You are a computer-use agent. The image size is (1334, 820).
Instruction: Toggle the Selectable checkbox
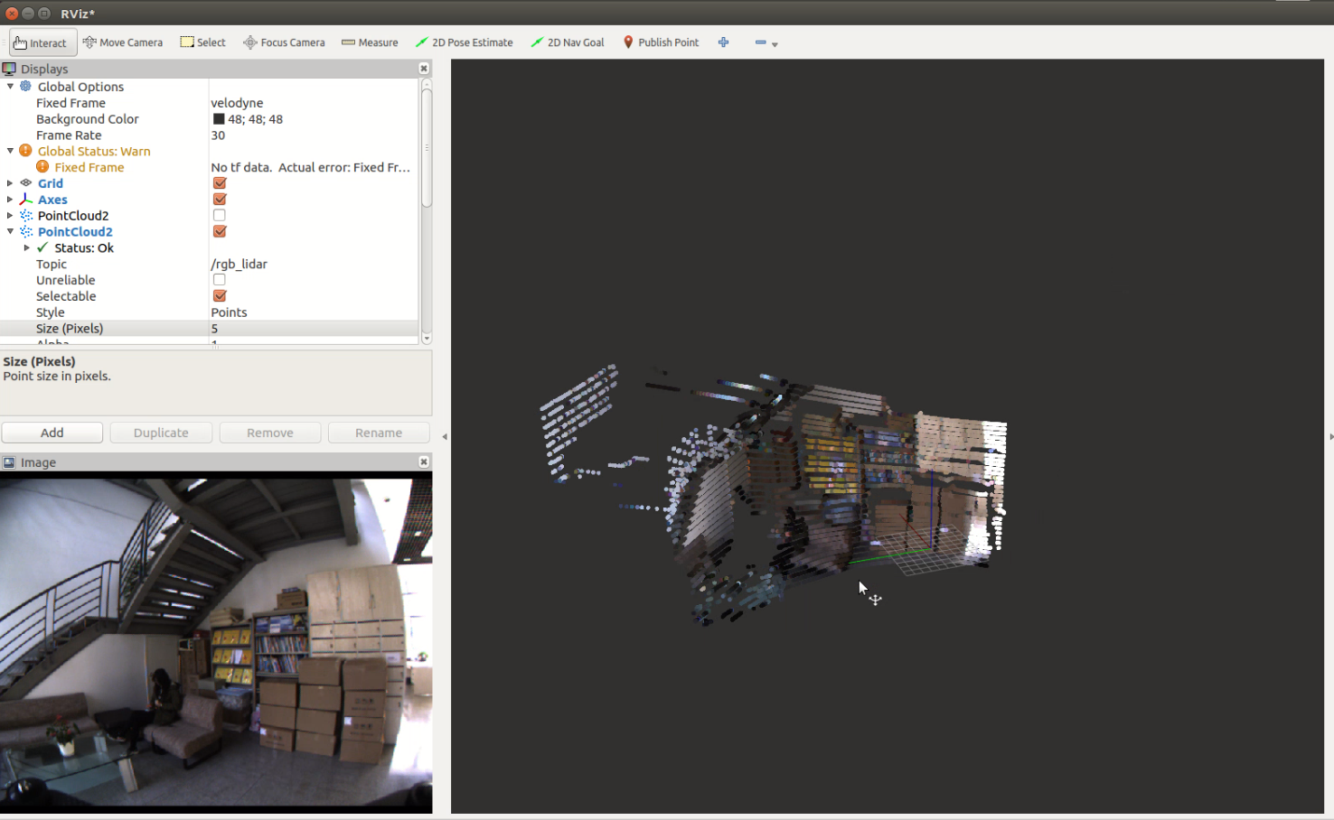pyautogui.click(x=220, y=296)
